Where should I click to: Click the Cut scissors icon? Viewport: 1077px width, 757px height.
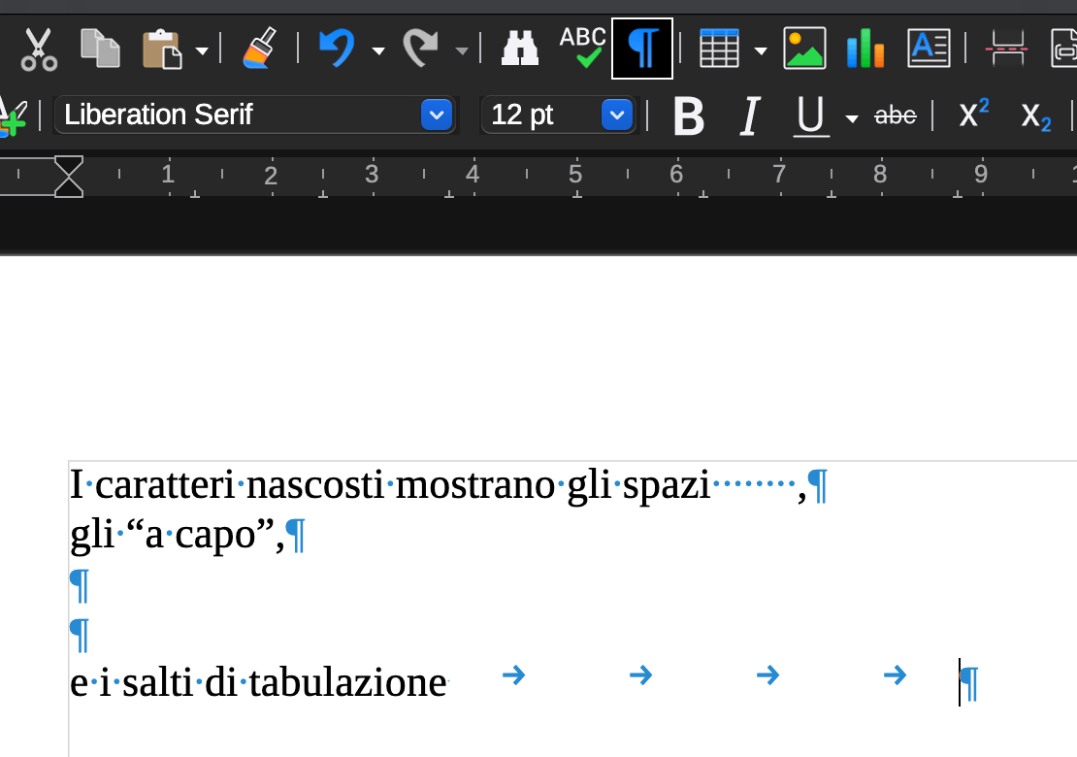coord(39,49)
